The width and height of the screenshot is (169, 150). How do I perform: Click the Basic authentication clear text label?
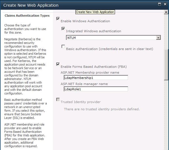[109, 49]
